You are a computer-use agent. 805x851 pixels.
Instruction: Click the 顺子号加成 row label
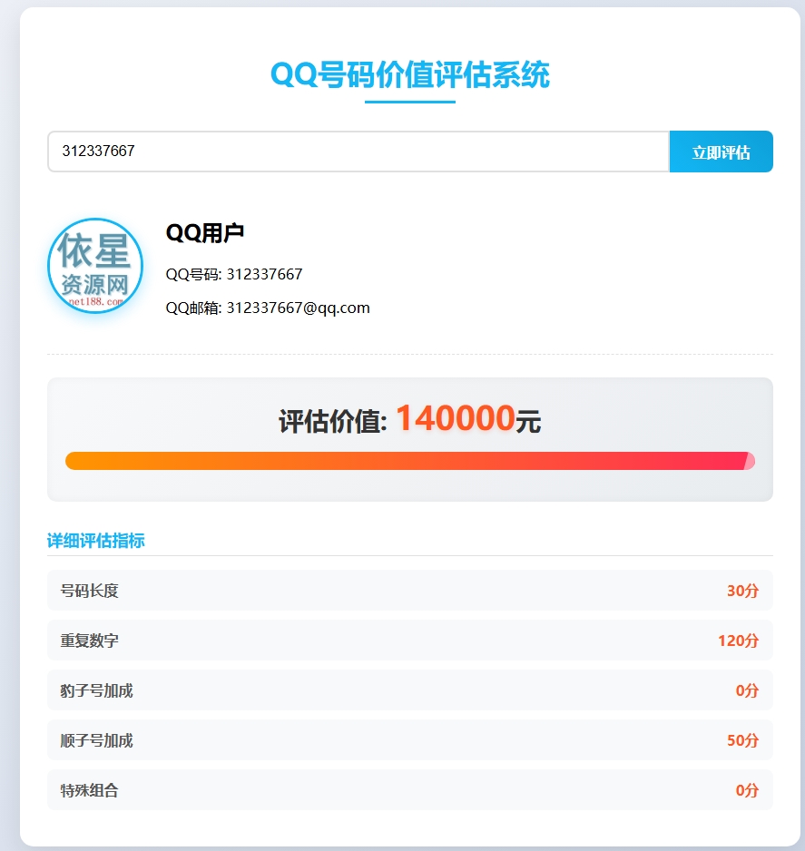coord(96,740)
